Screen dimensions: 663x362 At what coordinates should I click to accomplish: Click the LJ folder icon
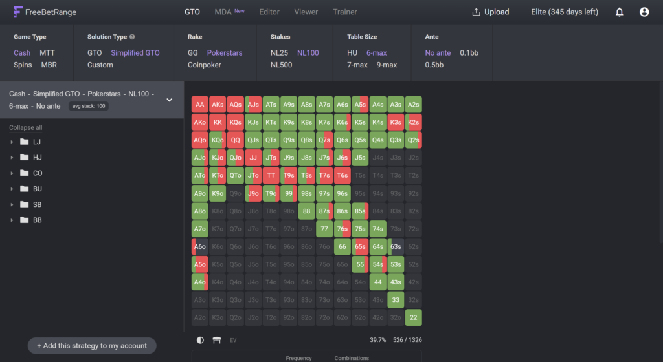point(25,142)
